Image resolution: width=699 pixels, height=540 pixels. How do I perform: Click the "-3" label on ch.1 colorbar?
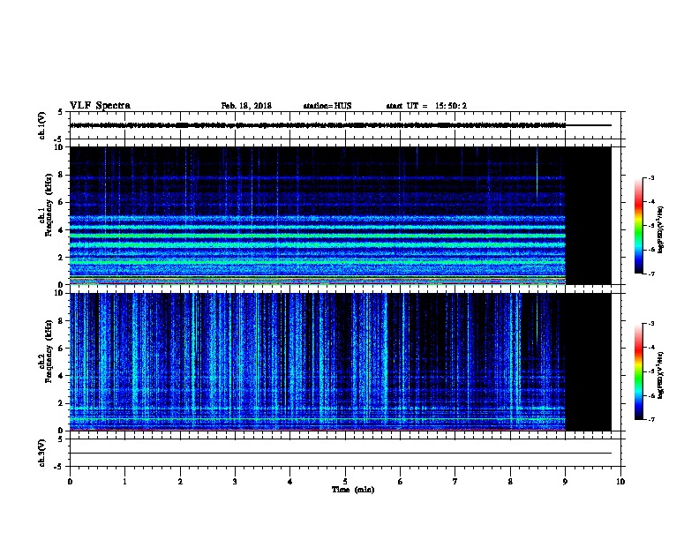(651, 177)
